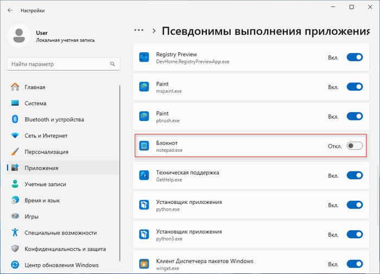Image resolution: width=380 pixels, height=274 pixels.
Task: Click the Registry Preview app icon
Action: pos(144,58)
